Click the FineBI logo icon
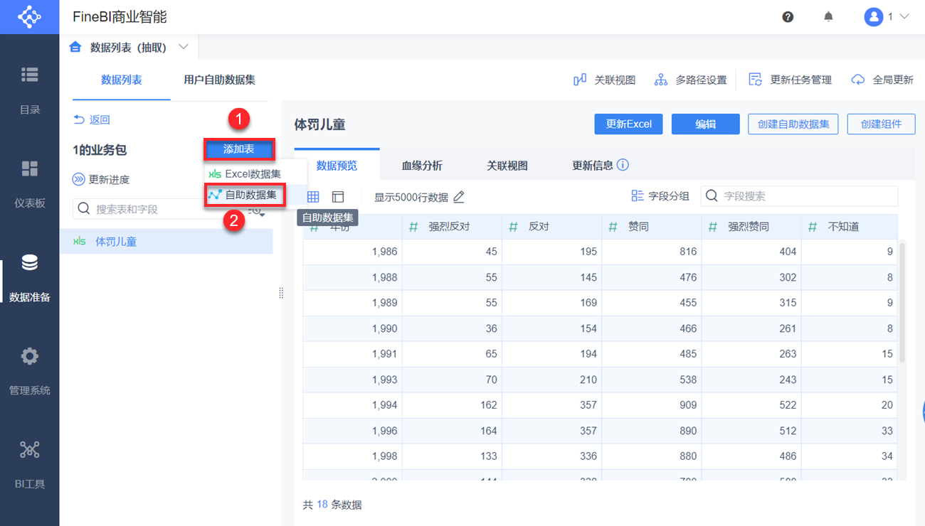Viewport: 925px width, 526px height. pyautogui.click(x=29, y=17)
